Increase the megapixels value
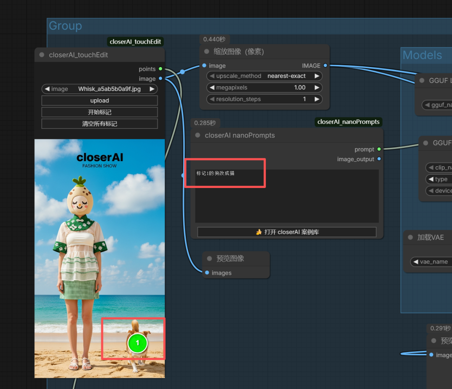 (317, 88)
